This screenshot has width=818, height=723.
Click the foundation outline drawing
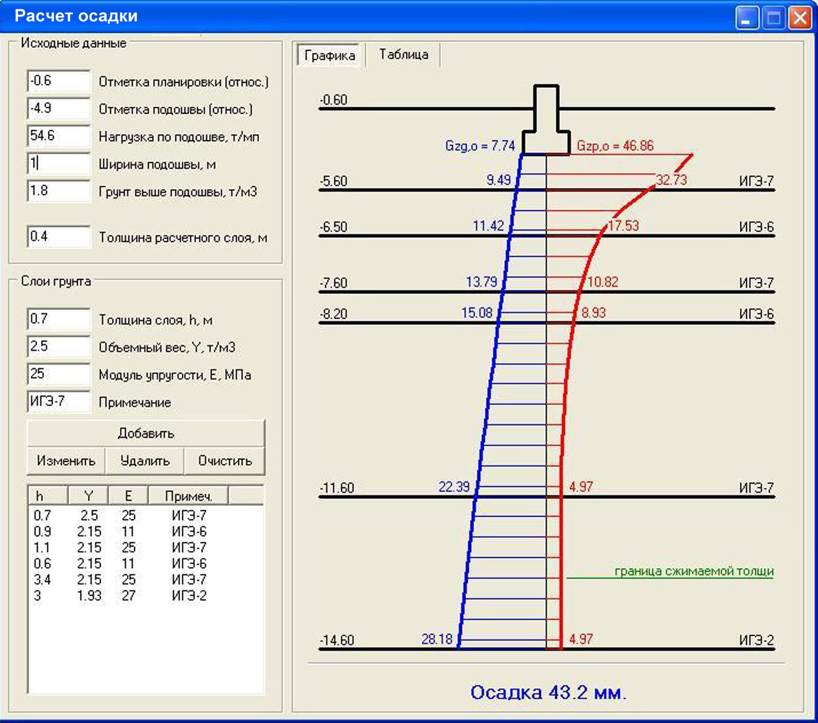coord(546,120)
